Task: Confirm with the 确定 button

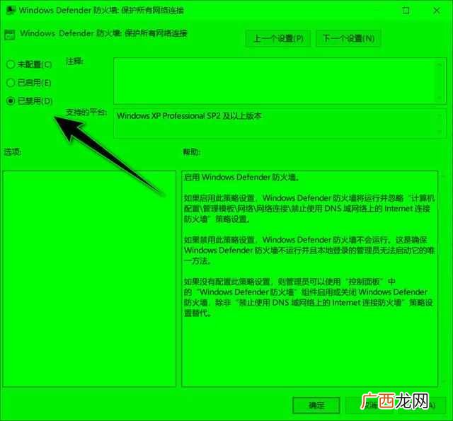Action: point(316,405)
